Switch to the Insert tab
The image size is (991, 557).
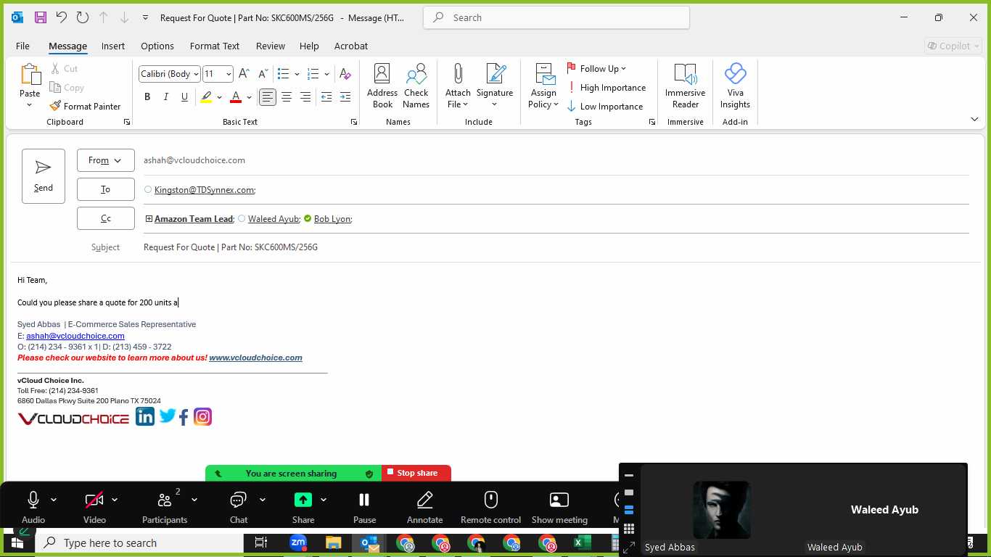[x=113, y=46]
